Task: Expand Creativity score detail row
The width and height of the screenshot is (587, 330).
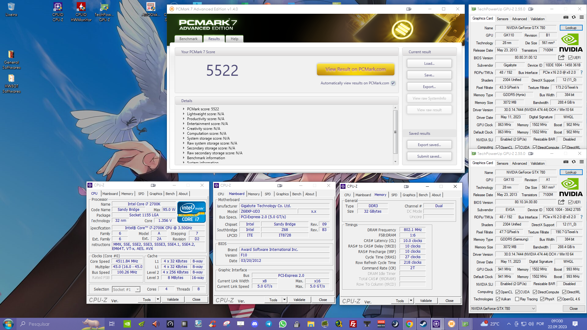Action: [184, 129]
